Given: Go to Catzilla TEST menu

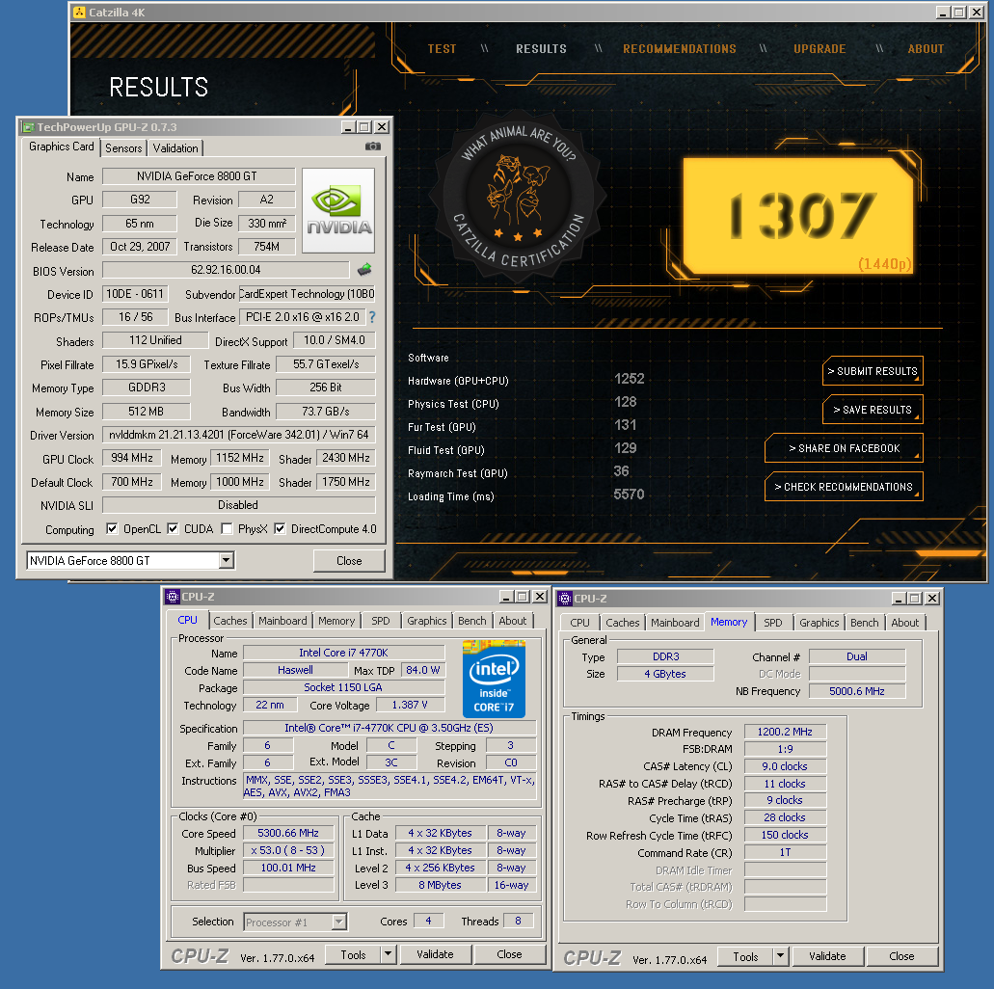Looking at the screenshot, I should coord(442,49).
